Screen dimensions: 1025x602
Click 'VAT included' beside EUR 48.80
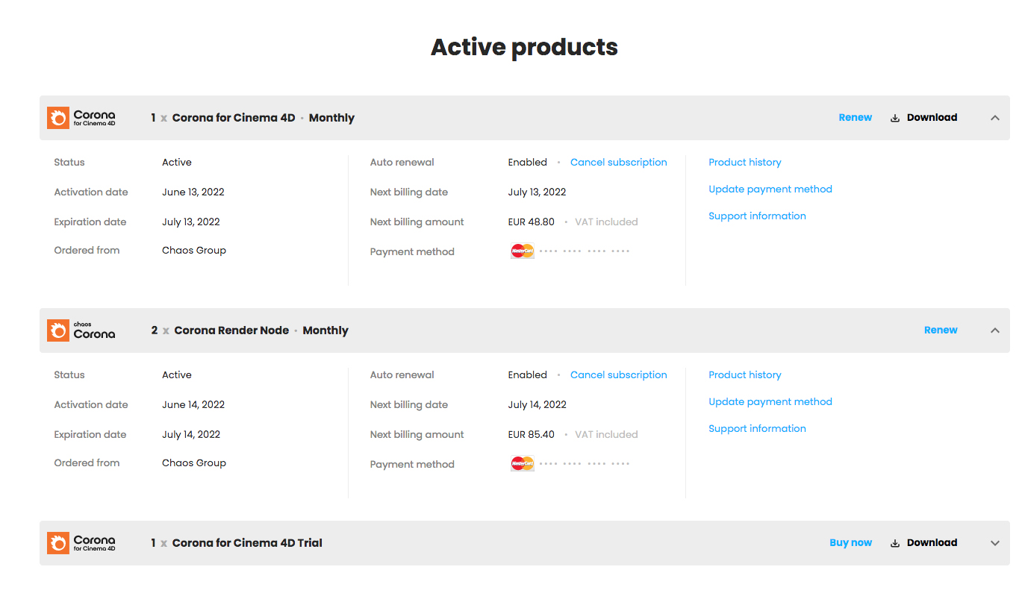click(606, 222)
